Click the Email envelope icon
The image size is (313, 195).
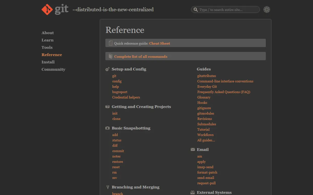pyautogui.click(x=193, y=149)
